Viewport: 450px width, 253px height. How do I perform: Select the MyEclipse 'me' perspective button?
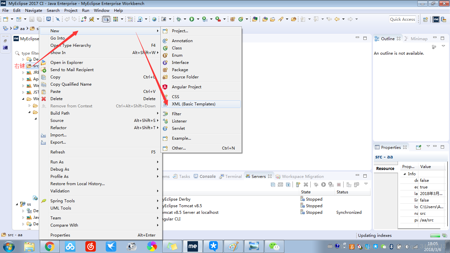[x=436, y=19]
